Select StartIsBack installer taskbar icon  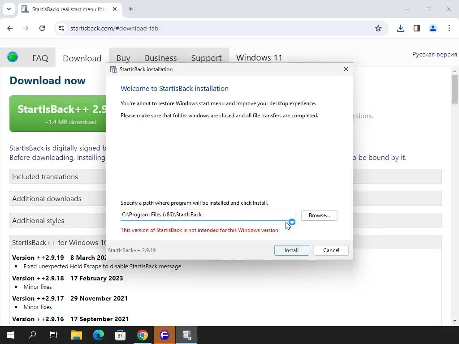point(186,335)
